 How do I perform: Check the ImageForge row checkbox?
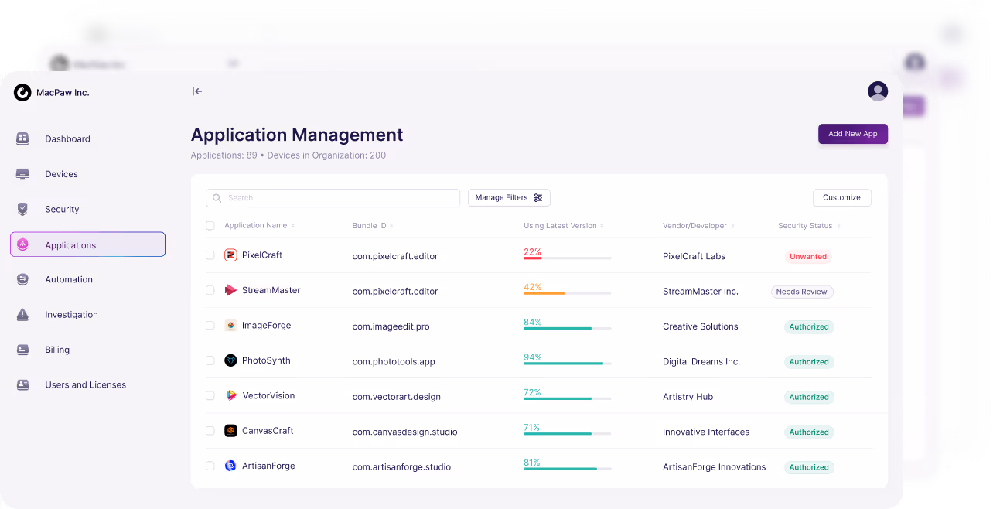[x=210, y=326]
